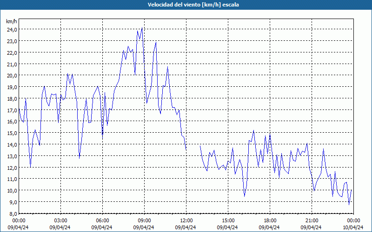Click the wind speed peak near 24 km/h
This screenshot has height=232, width=372.
(x=142, y=28)
